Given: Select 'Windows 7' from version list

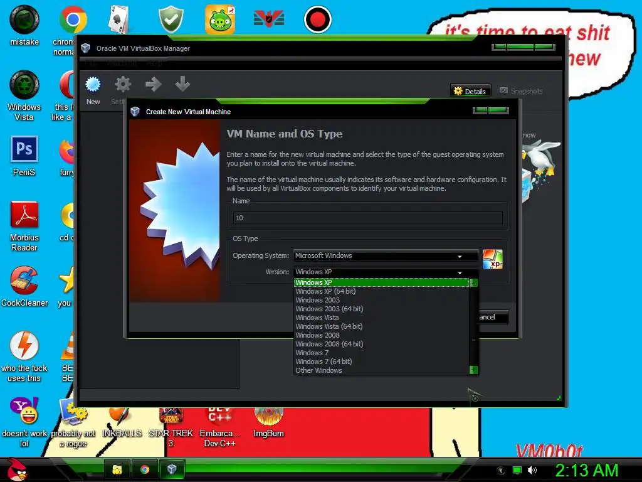Looking at the screenshot, I should click(x=381, y=353).
